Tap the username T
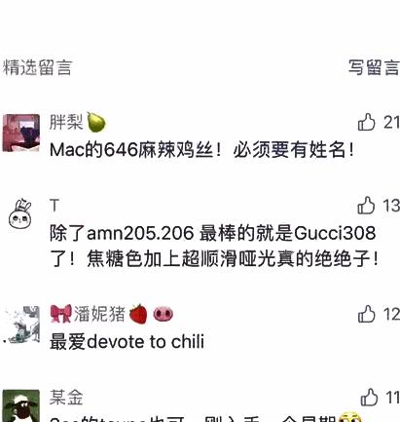Image resolution: width=400 pixels, height=422 pixels. coord(55,206)
